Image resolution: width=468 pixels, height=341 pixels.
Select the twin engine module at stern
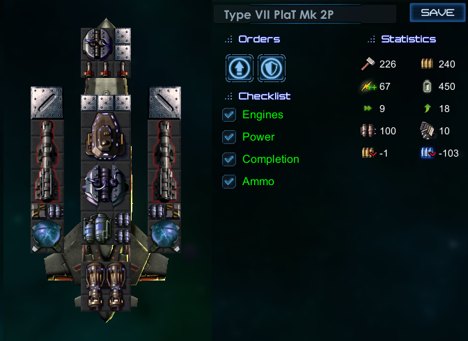click(x=106, y=287)
